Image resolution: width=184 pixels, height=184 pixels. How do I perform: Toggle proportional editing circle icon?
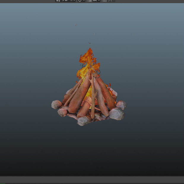(105, 1)
